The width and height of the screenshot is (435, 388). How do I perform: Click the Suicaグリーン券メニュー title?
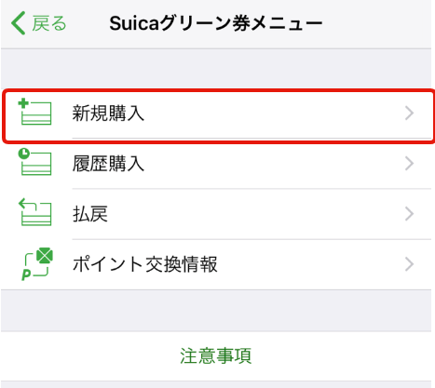tap(216, 23)
